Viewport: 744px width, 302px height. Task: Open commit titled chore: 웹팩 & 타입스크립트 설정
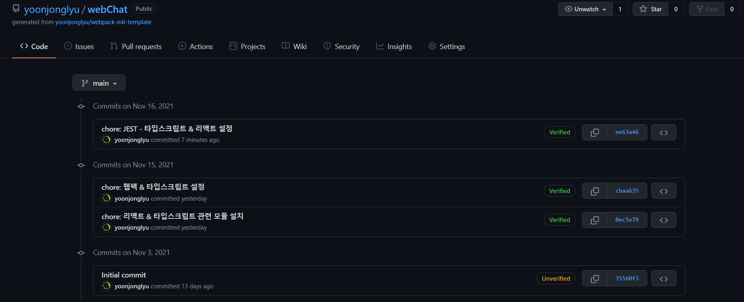click(153, 187)
